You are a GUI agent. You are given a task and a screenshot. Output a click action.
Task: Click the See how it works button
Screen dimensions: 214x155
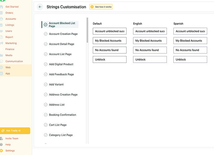point(101,7)
